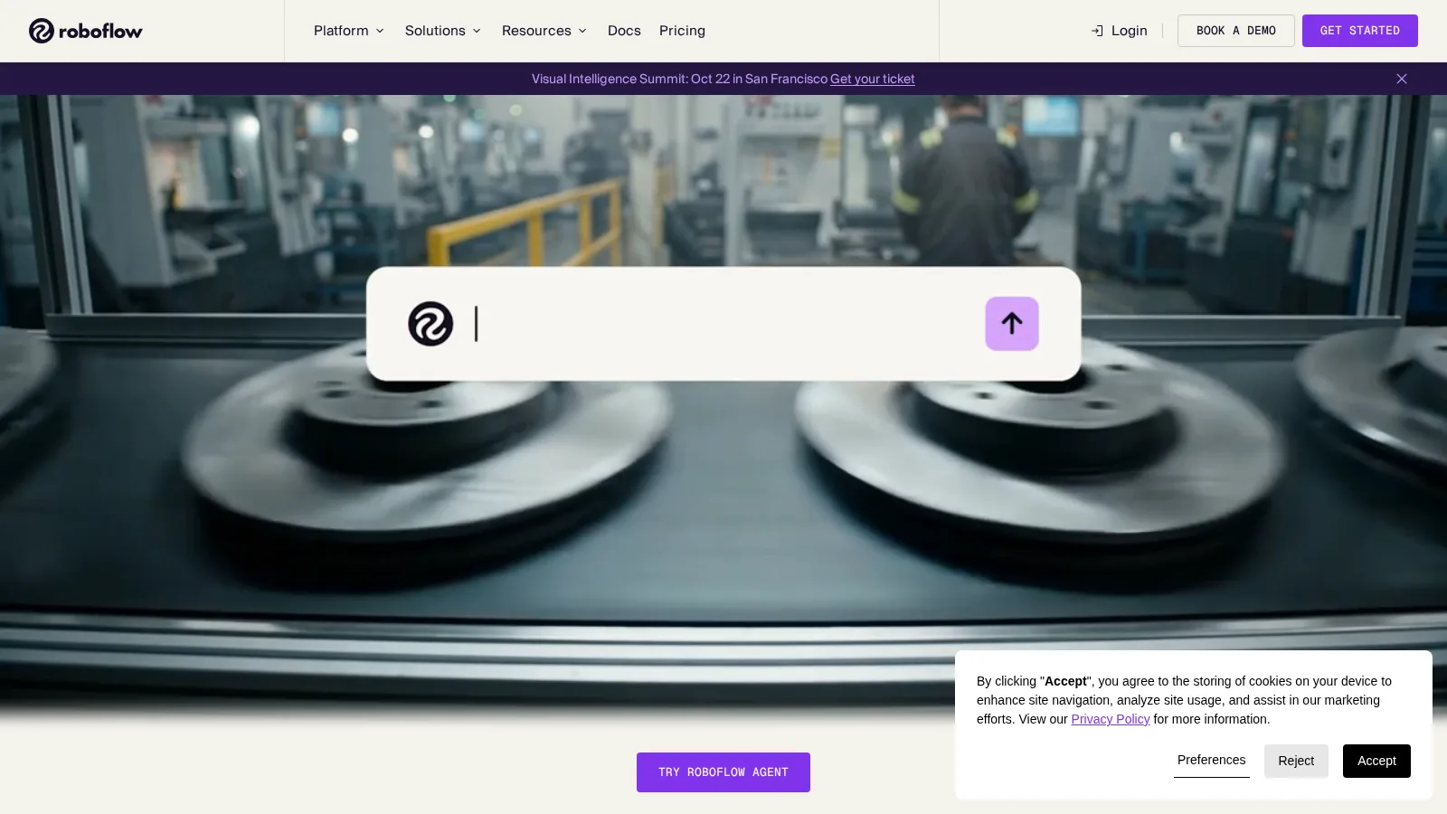Screen dimensions: 1447x814
Task: Open the Docs page
Action: (x=624, y=31)
